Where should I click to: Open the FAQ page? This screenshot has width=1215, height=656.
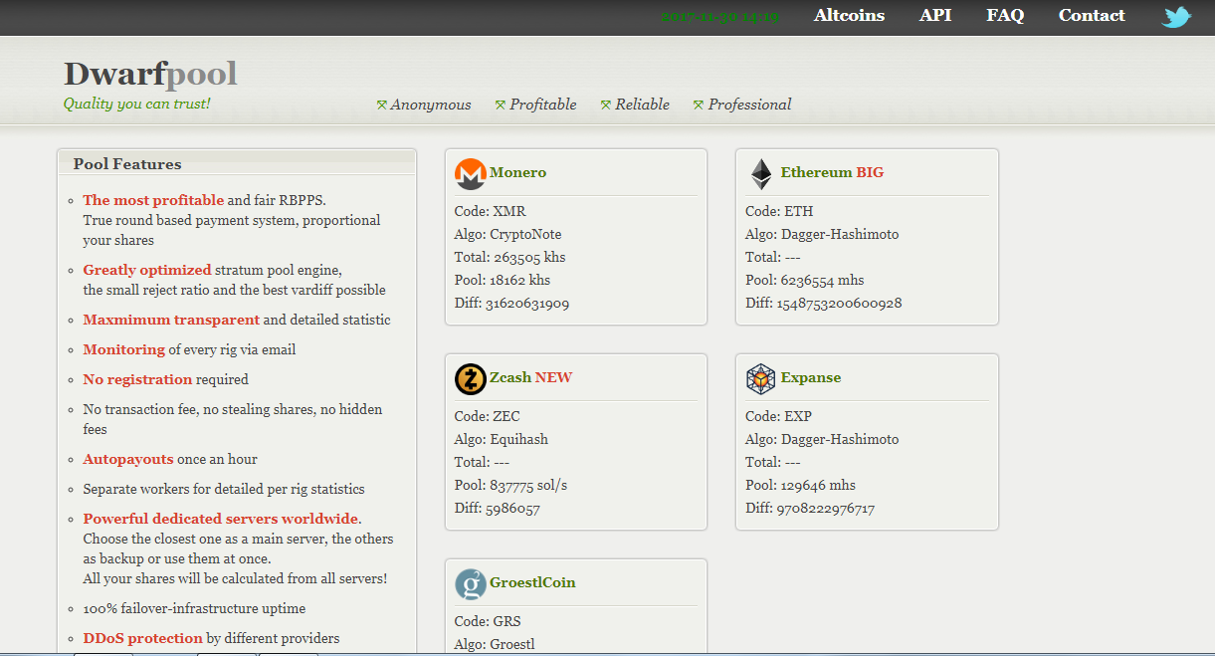point(1005,16)
